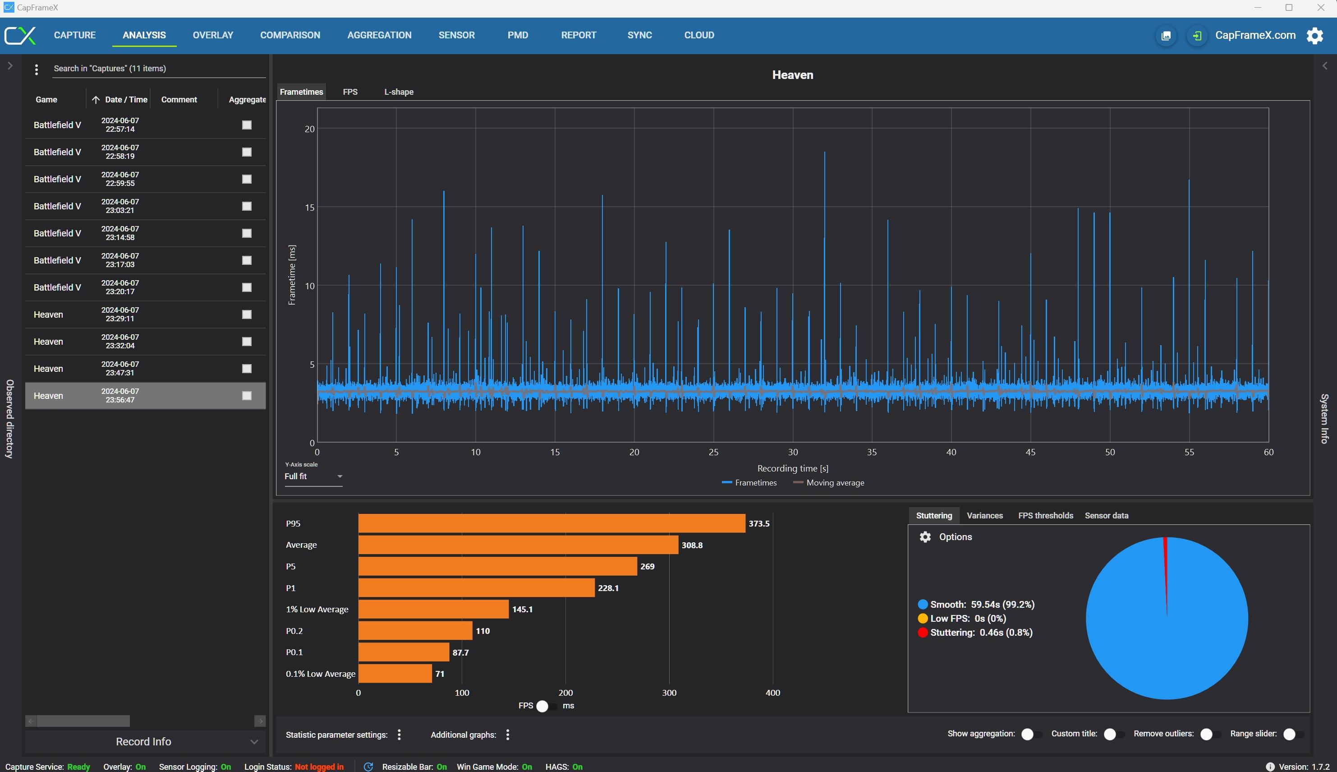
Task: Open the CapFrameX.com link
Action: [x=1255, y=36]
